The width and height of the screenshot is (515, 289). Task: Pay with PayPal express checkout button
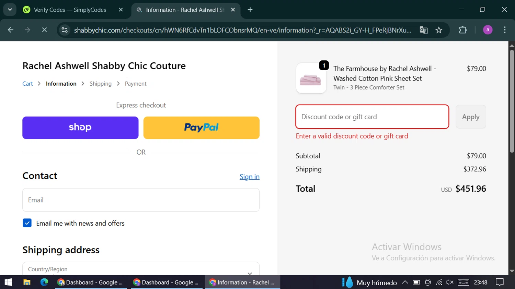[x=202, y=128]
